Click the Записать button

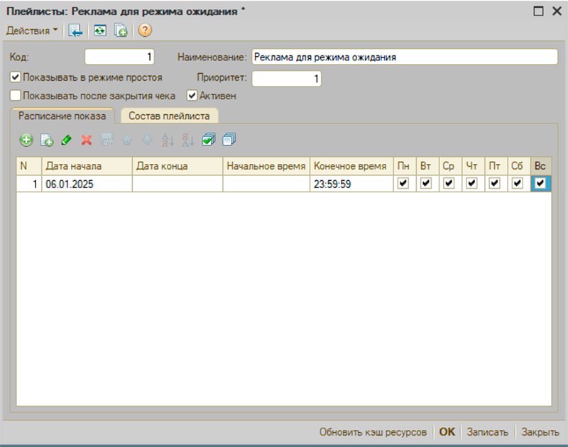[487, 432]
